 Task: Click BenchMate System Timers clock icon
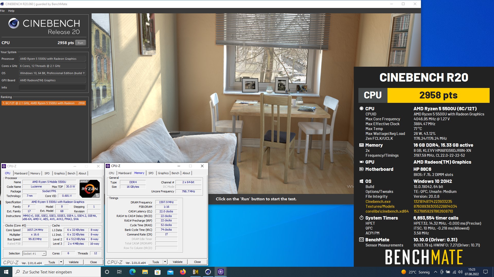(x=361, y=218)
